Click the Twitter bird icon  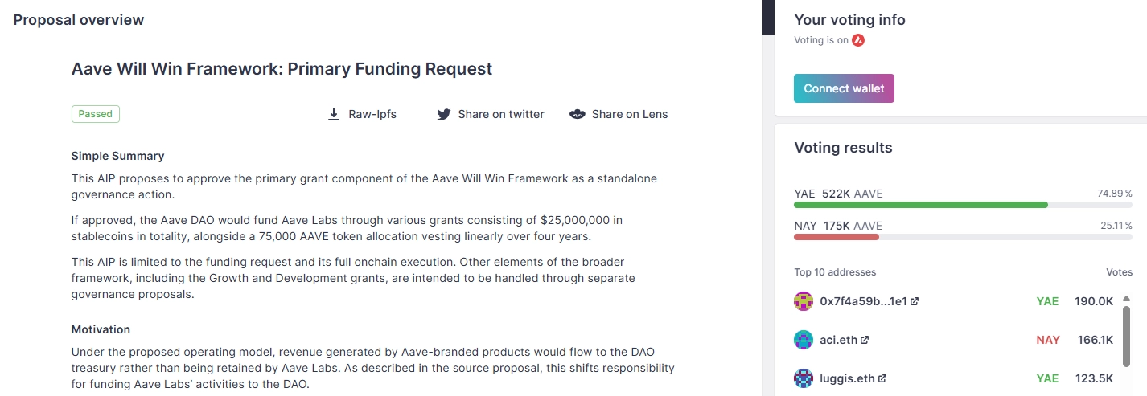[x=443, y=114]
